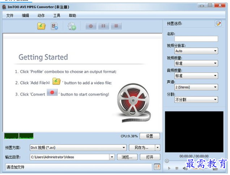Viewport: 230px width, 175px height.
Task: Click the 'CPU:9.38%' text
Action: pyautogui.click(x=129, y=136)
